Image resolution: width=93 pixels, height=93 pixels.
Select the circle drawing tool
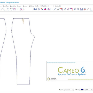[x=8, y=9]
